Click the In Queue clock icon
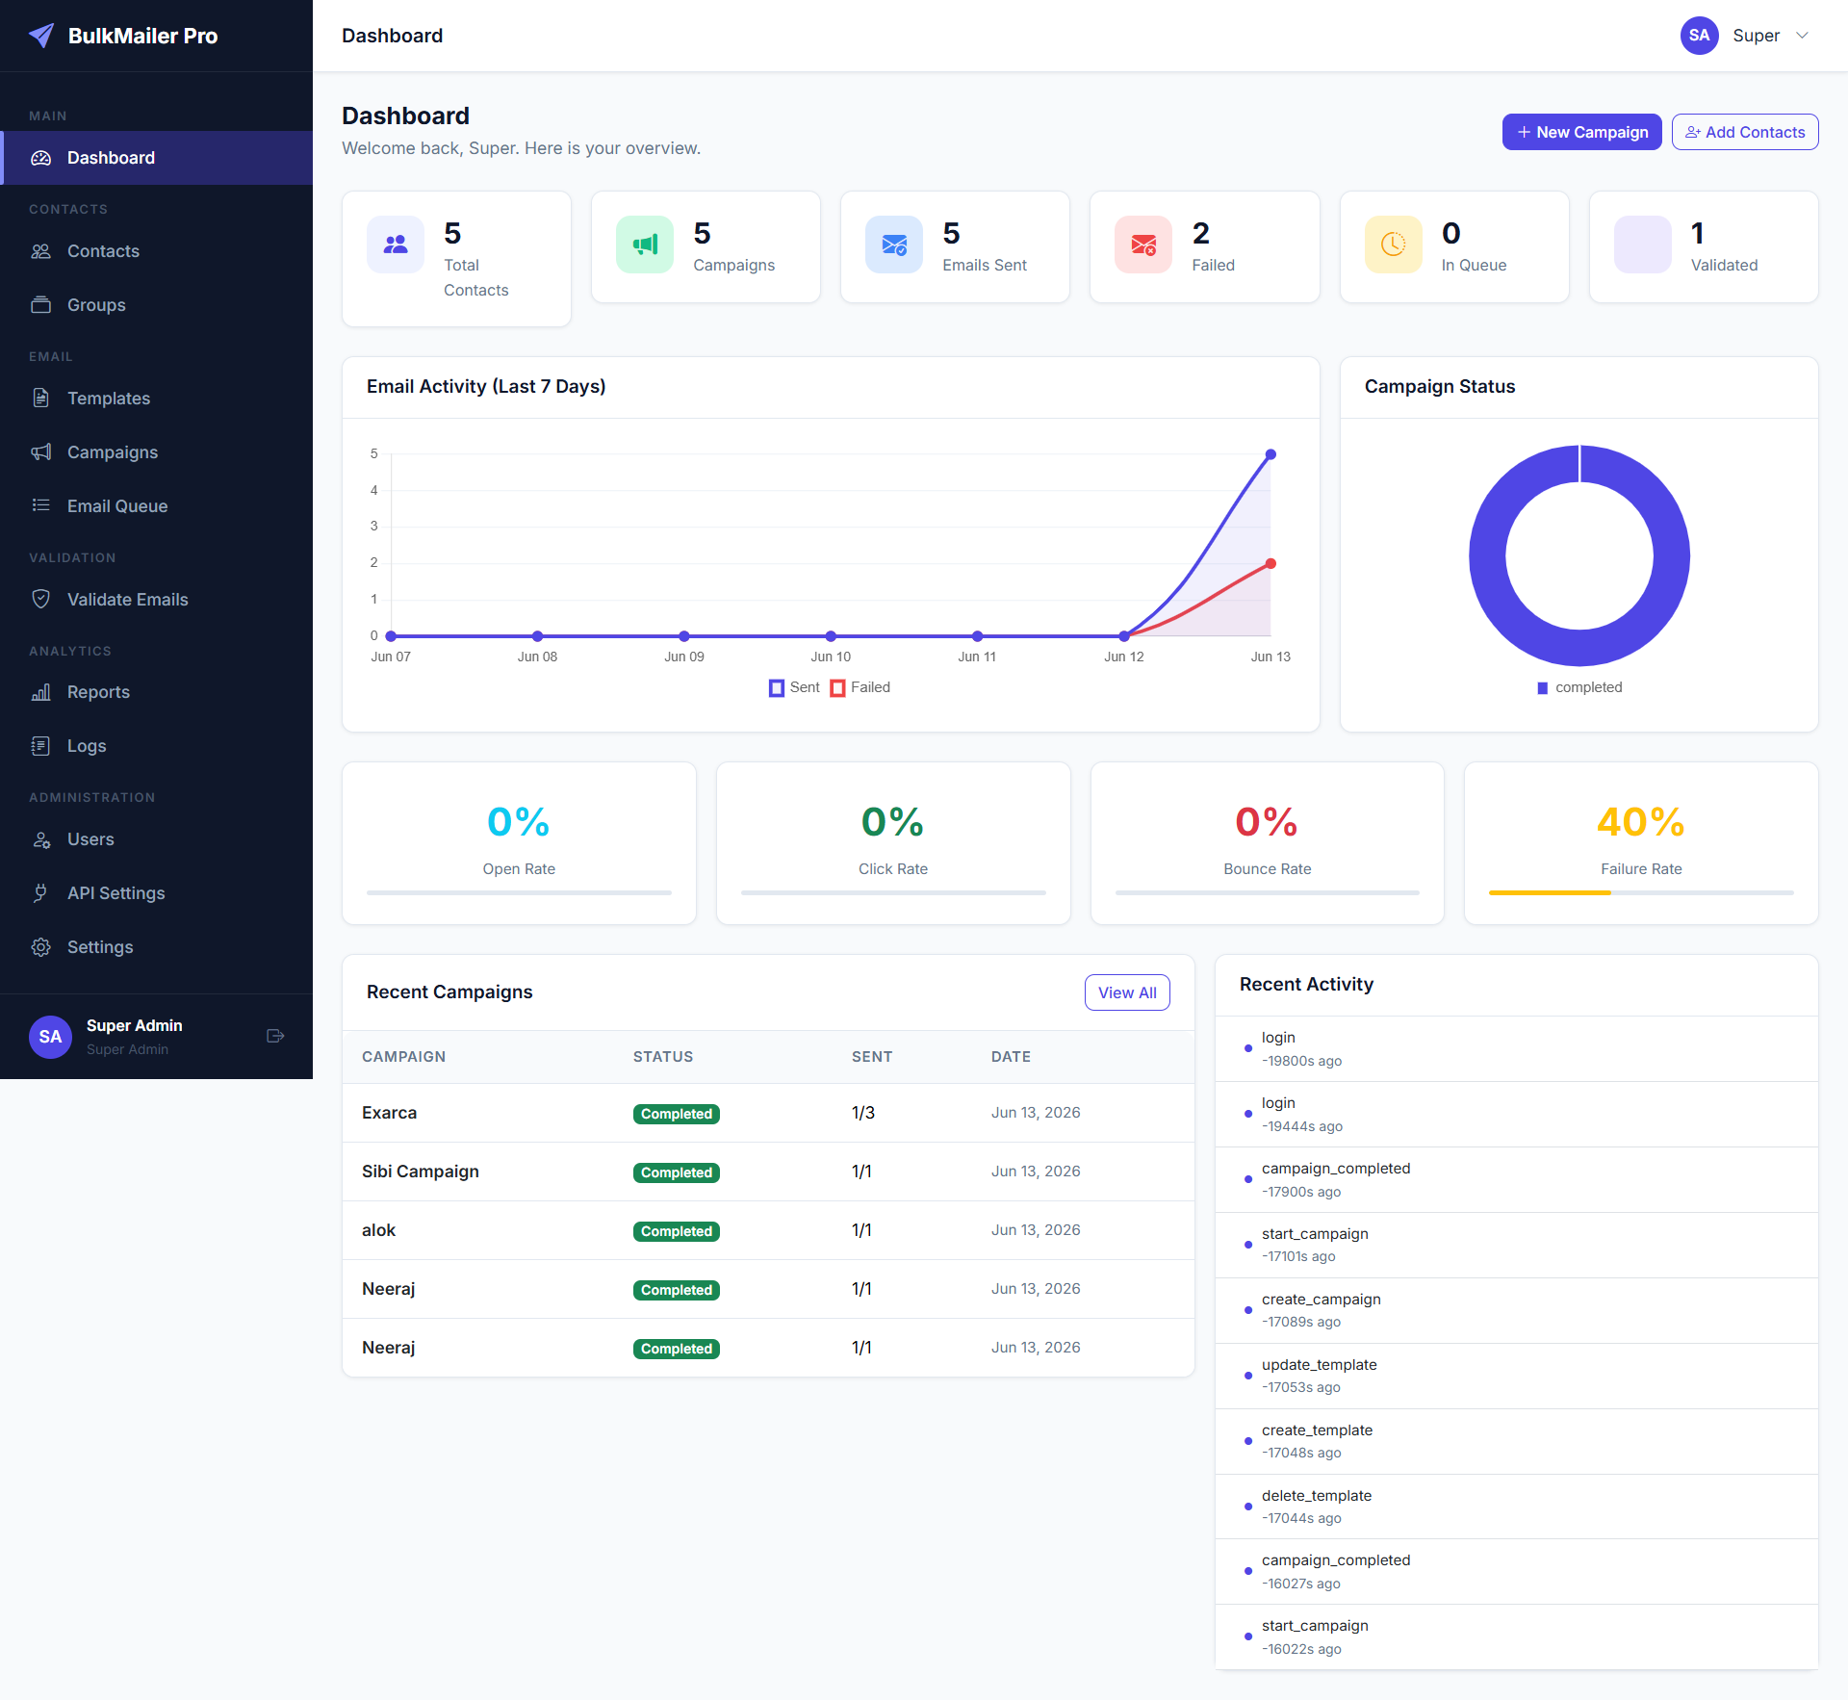Viewport: 1848px width, 1700px height. point(1393,245)
